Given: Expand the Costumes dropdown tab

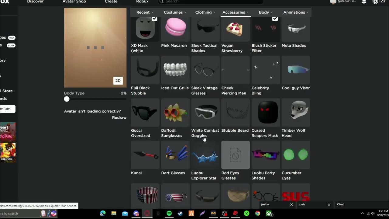Looking at the screenshot, I should 175,12.
